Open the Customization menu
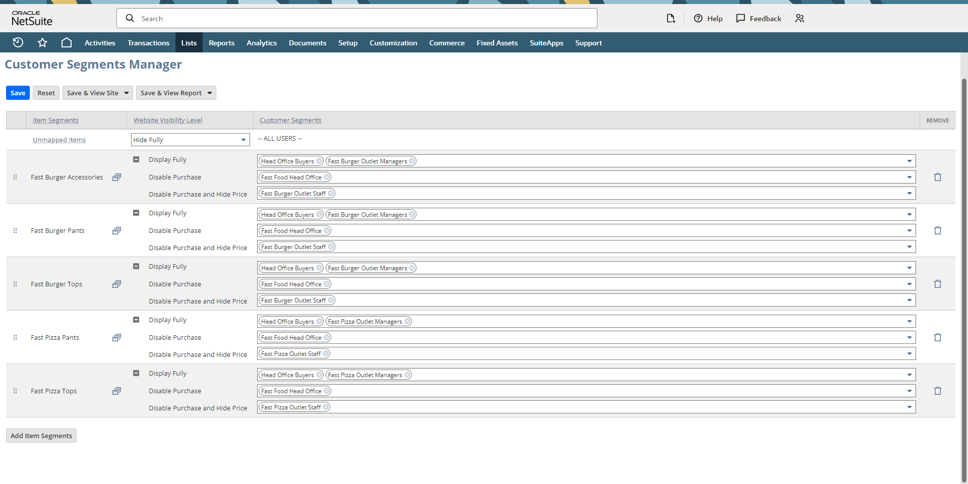 click(393, 43)
